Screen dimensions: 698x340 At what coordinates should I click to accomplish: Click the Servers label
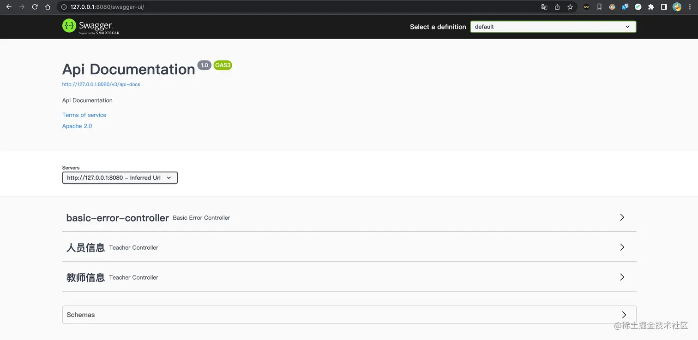[71, 168]
